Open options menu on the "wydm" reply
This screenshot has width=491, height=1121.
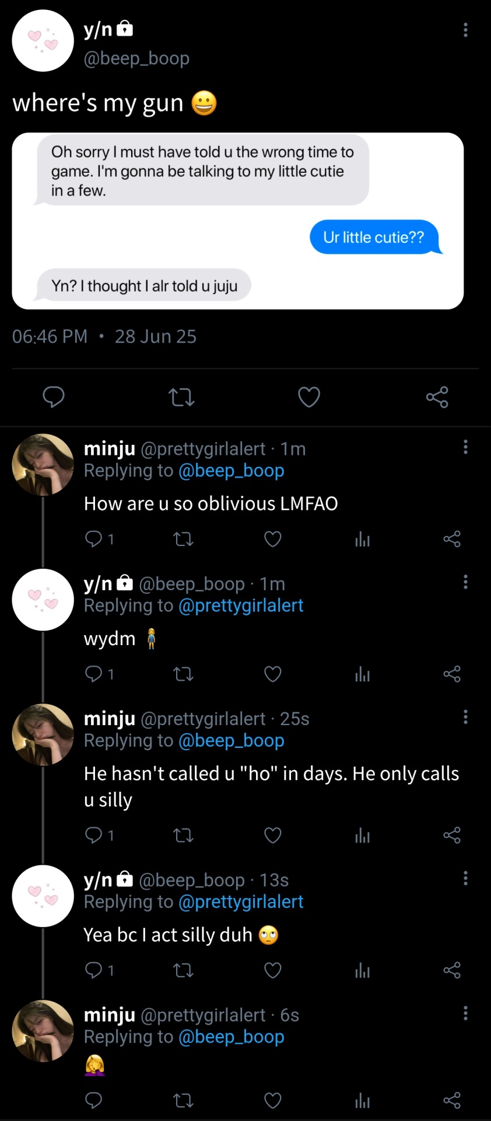click(x=465, y=582)
